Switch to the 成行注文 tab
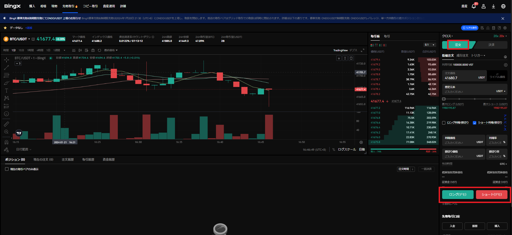This screenshot has width=512, height=235. tap(462, 55)
